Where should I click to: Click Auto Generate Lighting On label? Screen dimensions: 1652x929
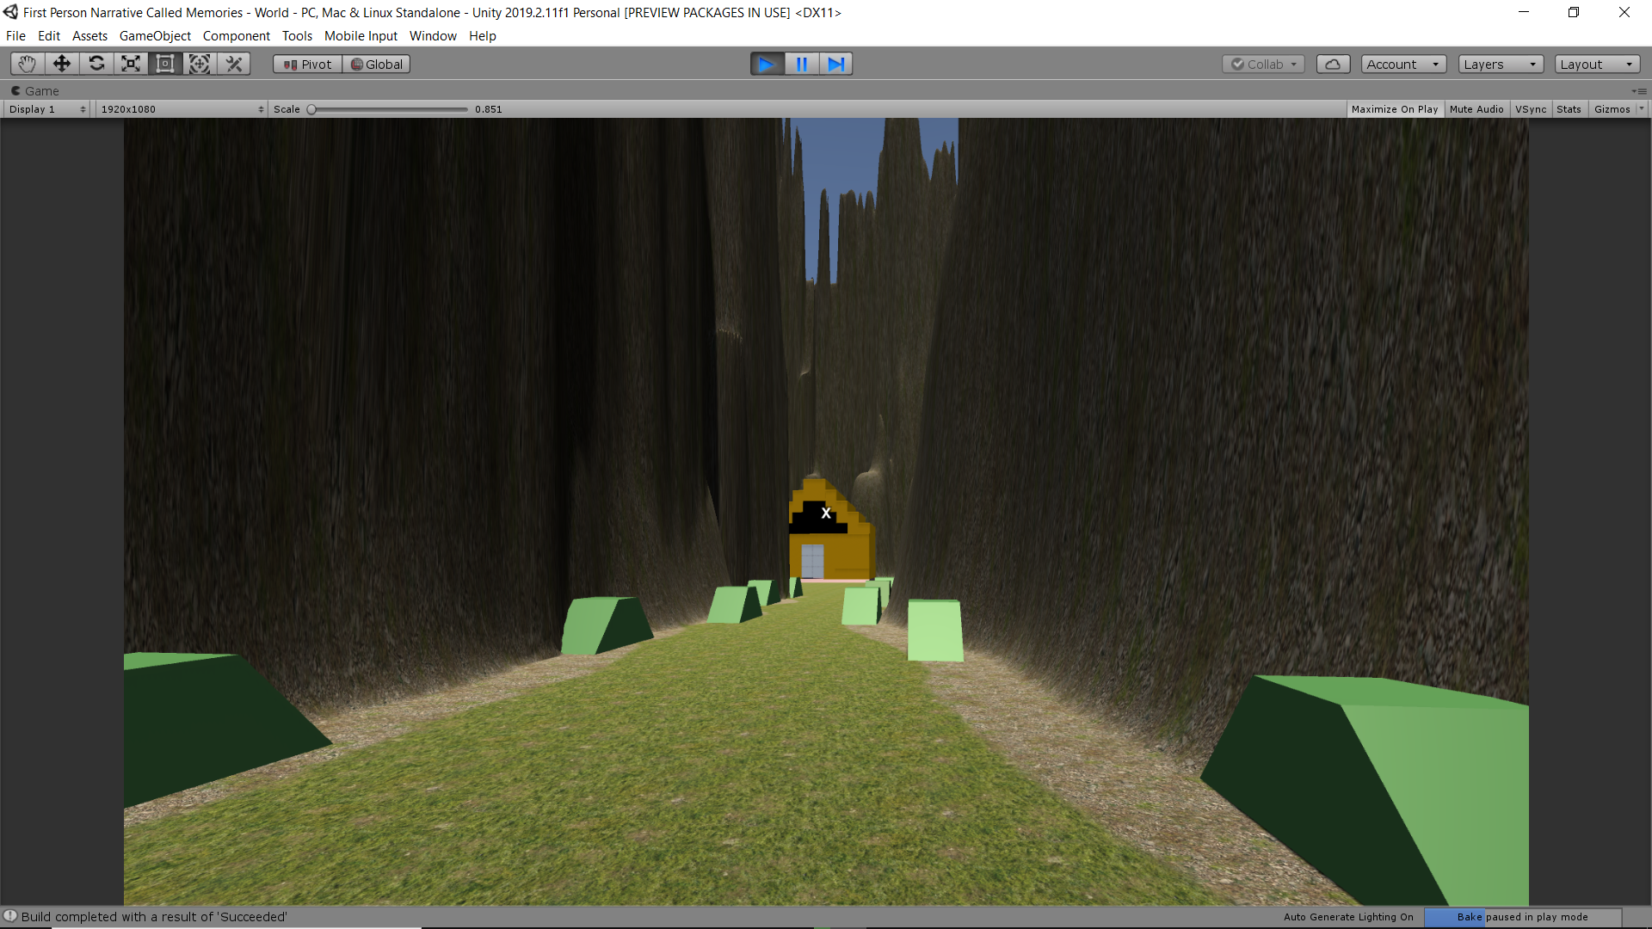click(x=1348, y=917)
